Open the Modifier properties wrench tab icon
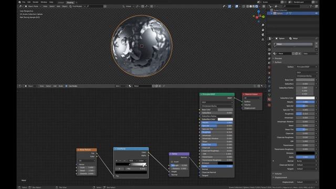This screenshot has width=336, height=189. coord(269,78)
